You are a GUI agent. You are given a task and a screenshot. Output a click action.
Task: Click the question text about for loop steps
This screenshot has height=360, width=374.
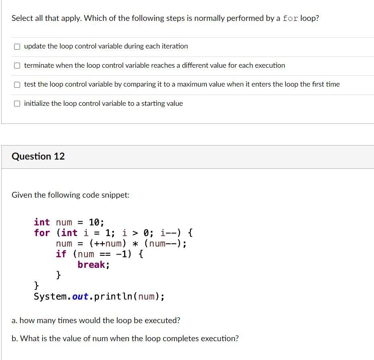pyautogui.click(x=165, y=18)
